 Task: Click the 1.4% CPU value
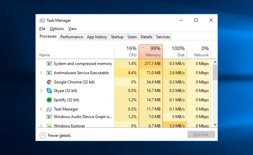point(132,64)
